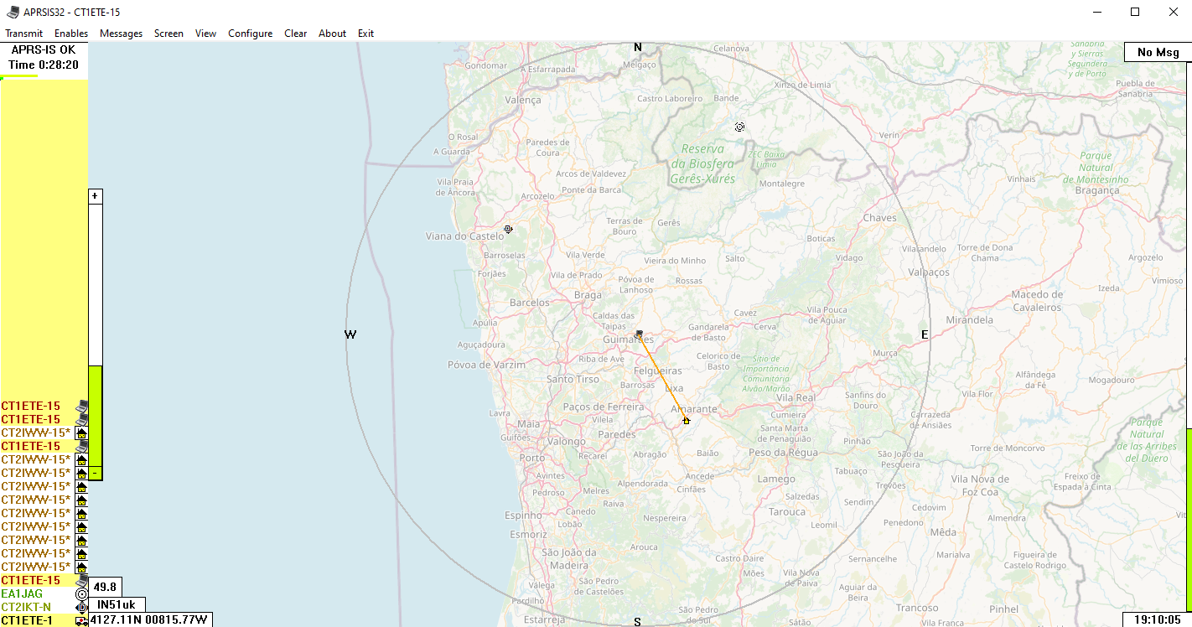
Task: Click the Clear menu item
Action: pos(295,34)
